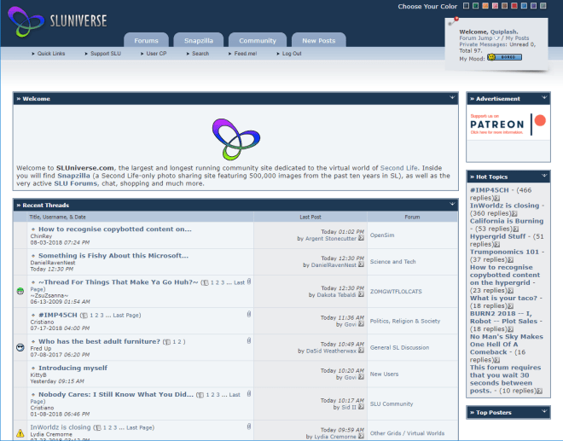Click the My Mood BORED badge
563x441 pixels.
pyautogui.click(x=504, y=57)
